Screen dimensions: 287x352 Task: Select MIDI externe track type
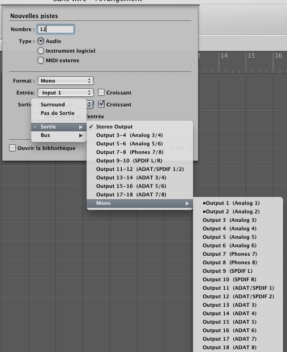(41, 61)
